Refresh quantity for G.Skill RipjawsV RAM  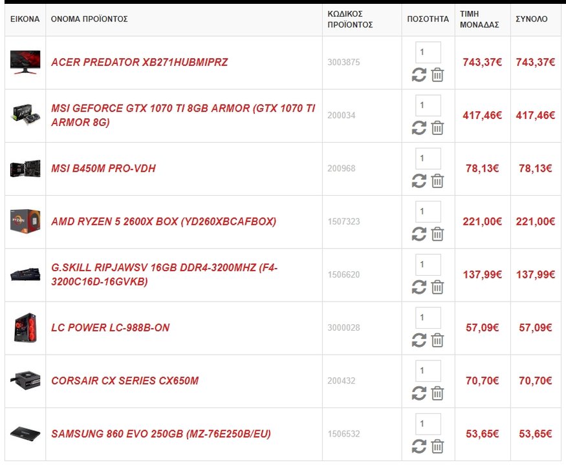419,287
